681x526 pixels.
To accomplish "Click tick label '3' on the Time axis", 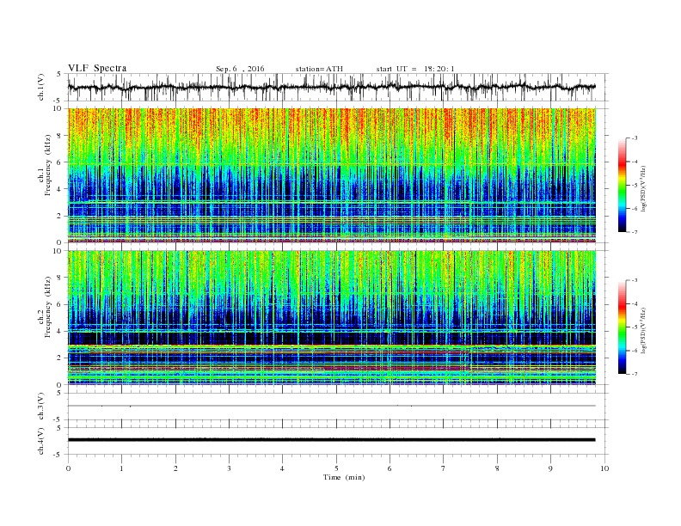I will tap(229, 468).
